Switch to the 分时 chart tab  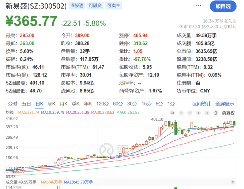[12, 104]
